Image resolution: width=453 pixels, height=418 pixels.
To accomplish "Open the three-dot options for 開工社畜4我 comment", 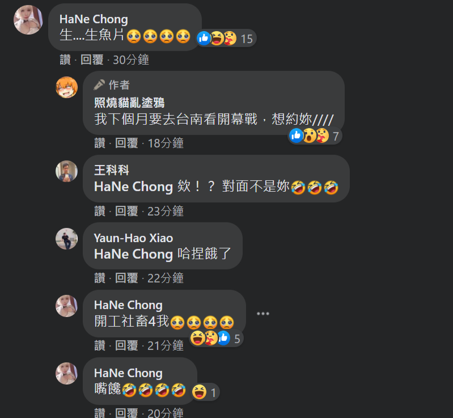I will (263, 314).
